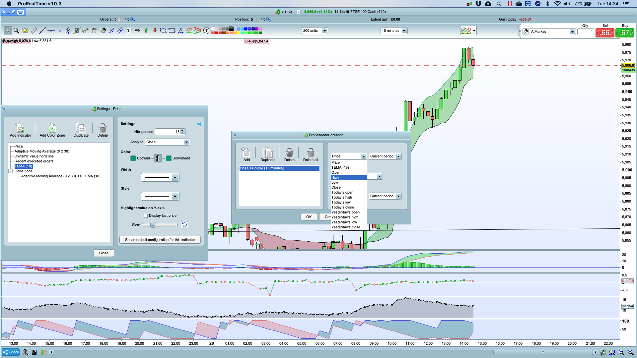Click OK in ProScreener creation dialog
The height and width of the screenshot is (358, 637).
pyautogui.click(x=309, y=217)
